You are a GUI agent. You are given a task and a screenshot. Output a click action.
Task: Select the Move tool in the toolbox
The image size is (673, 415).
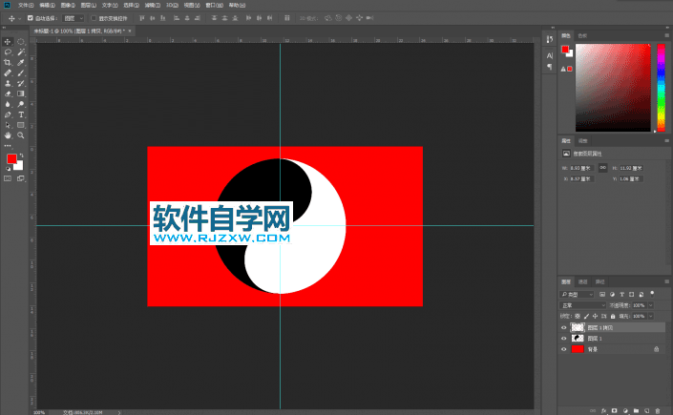pyautogui.click(x=8, y=41)
